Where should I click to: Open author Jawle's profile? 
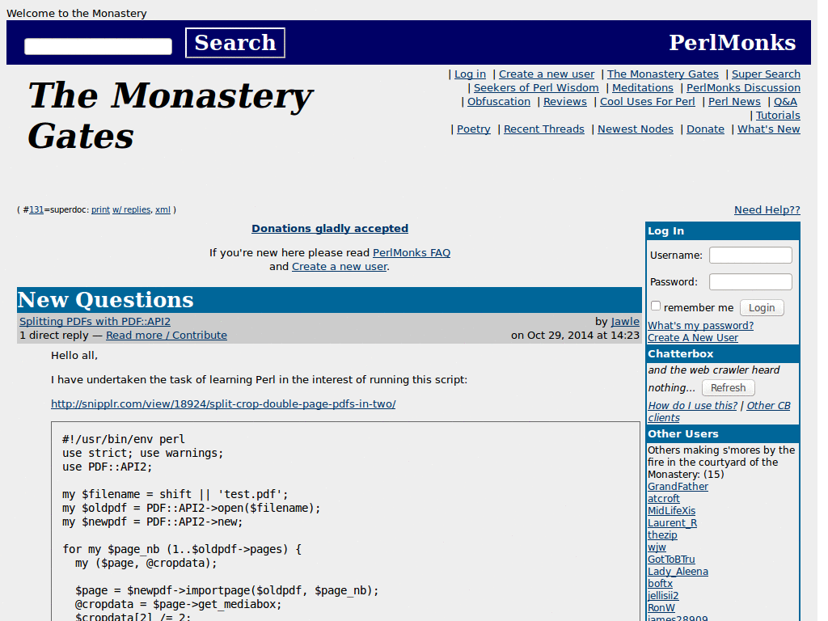coord(625,321)
